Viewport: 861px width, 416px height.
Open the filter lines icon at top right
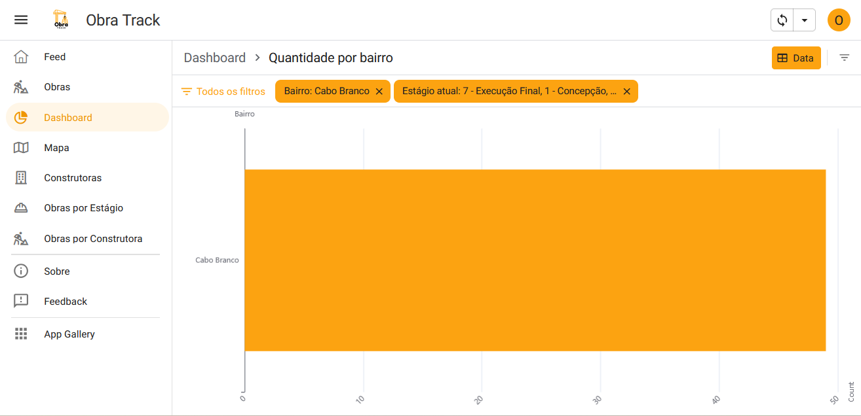[845, 58]
